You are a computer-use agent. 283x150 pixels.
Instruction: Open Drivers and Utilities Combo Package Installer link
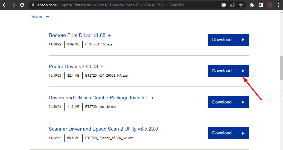pos(98,98)
